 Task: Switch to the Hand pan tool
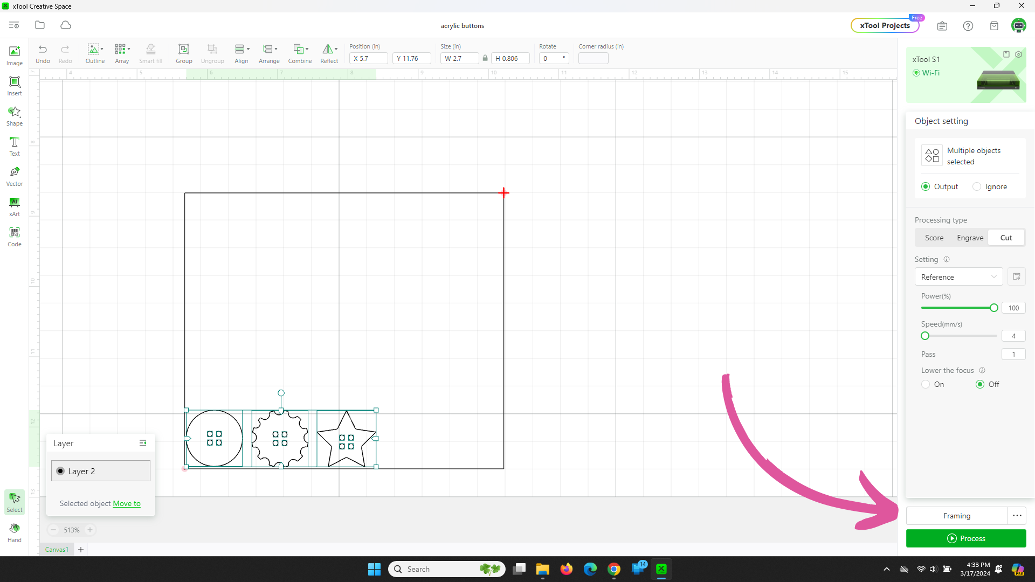point(15,532)
